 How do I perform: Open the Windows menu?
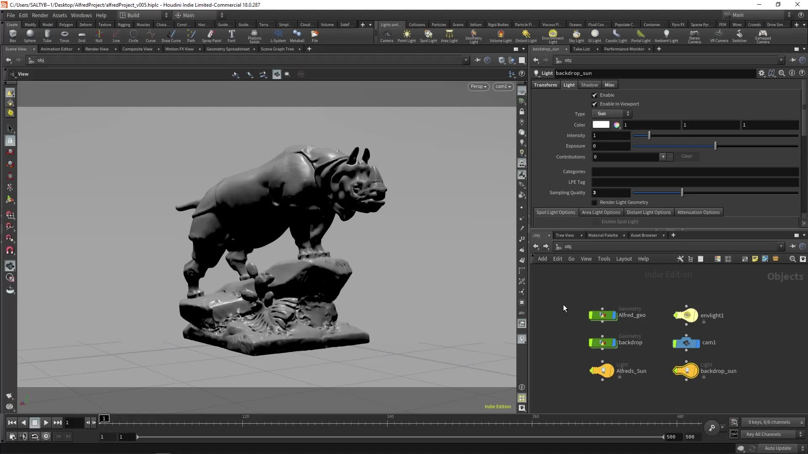81,15
